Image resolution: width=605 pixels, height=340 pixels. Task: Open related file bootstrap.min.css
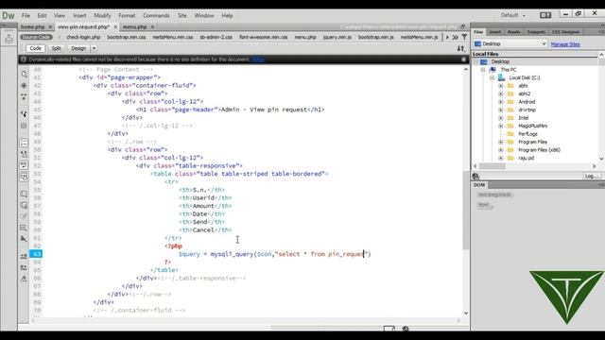[x=127, y=38]
